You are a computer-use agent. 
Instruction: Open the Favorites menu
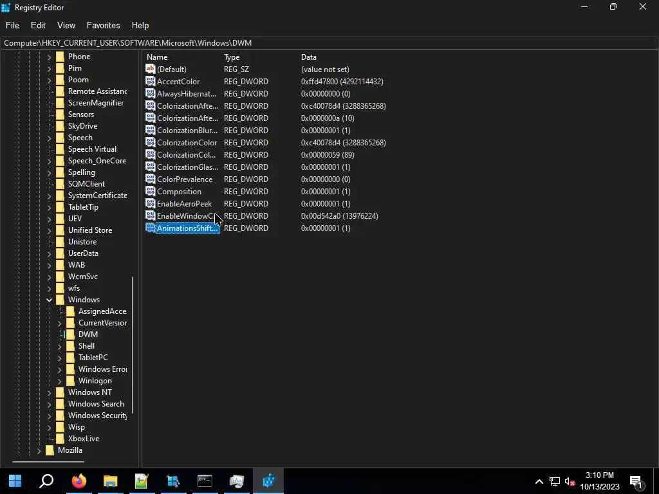click(103, 25)
